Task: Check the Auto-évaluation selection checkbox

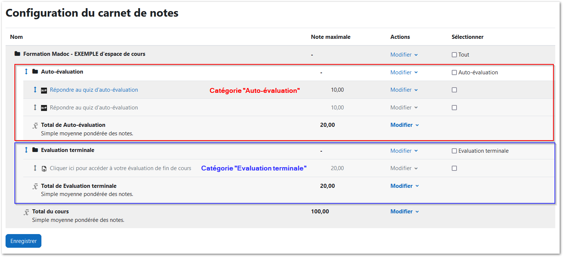Action: click(x=454, y=72)
